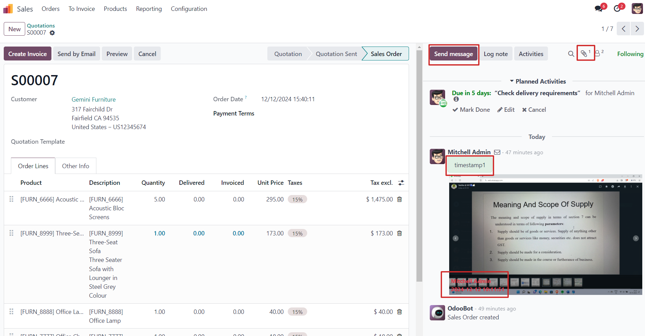Open the Quotations breadcrumb link
The image size is (645, 336).
coord(41,25)
